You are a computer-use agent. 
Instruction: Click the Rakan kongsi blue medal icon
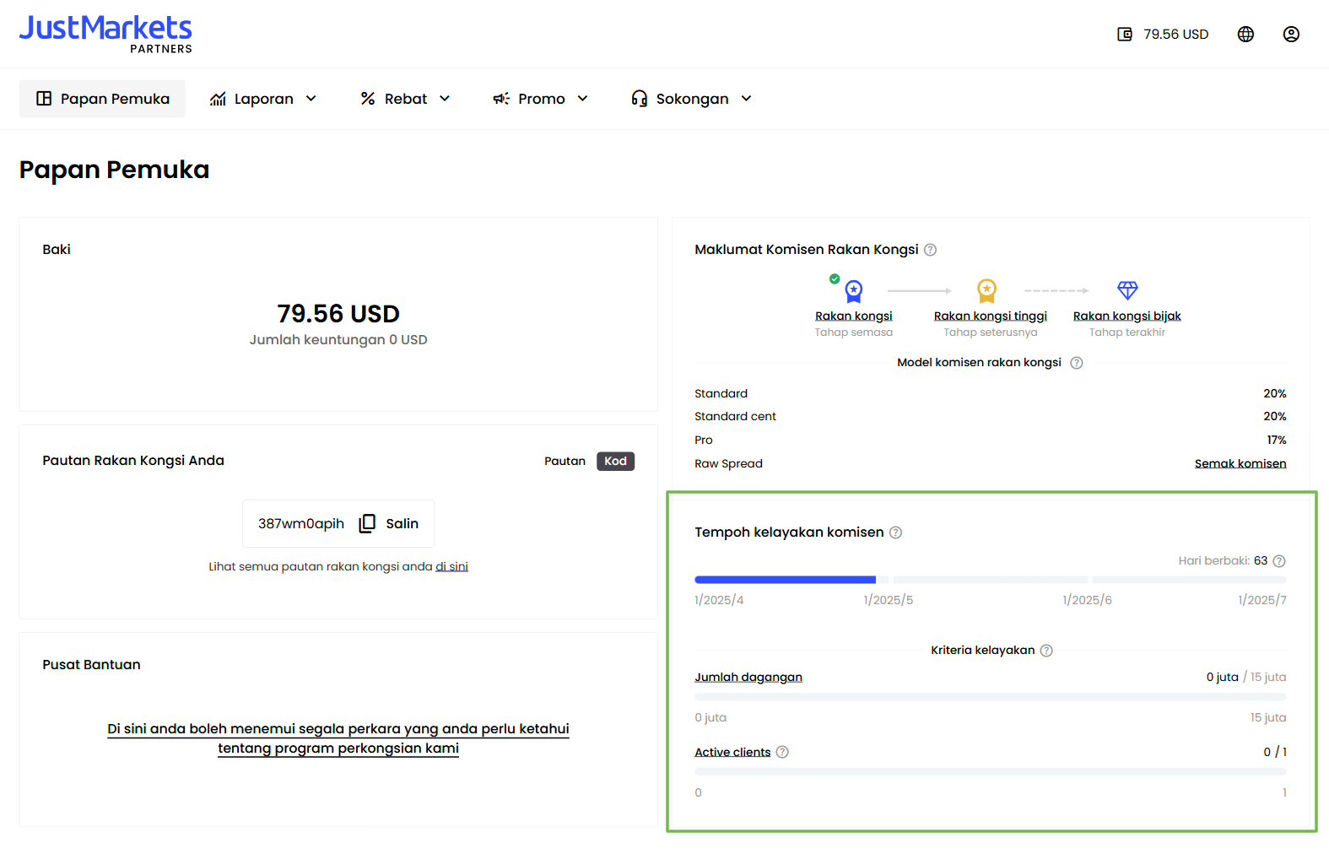pos(853,291)
